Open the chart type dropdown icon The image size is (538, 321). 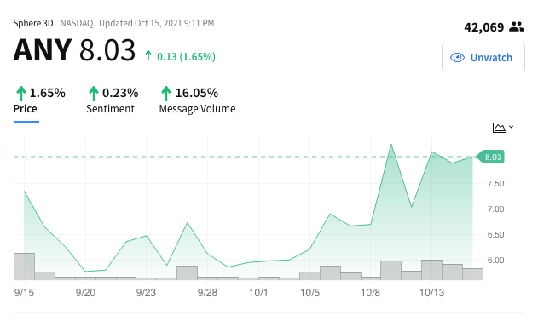[x=512, y=127]
